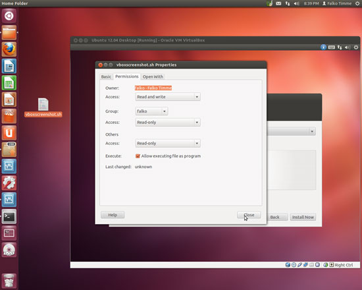Click the Help button
Viewport: 362px width, 290px height.
pyautogui.click(x=113, y=215)
